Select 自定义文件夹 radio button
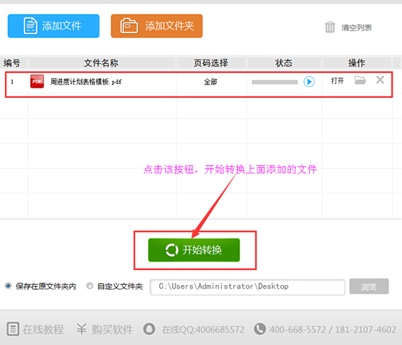 pos(89,286)
